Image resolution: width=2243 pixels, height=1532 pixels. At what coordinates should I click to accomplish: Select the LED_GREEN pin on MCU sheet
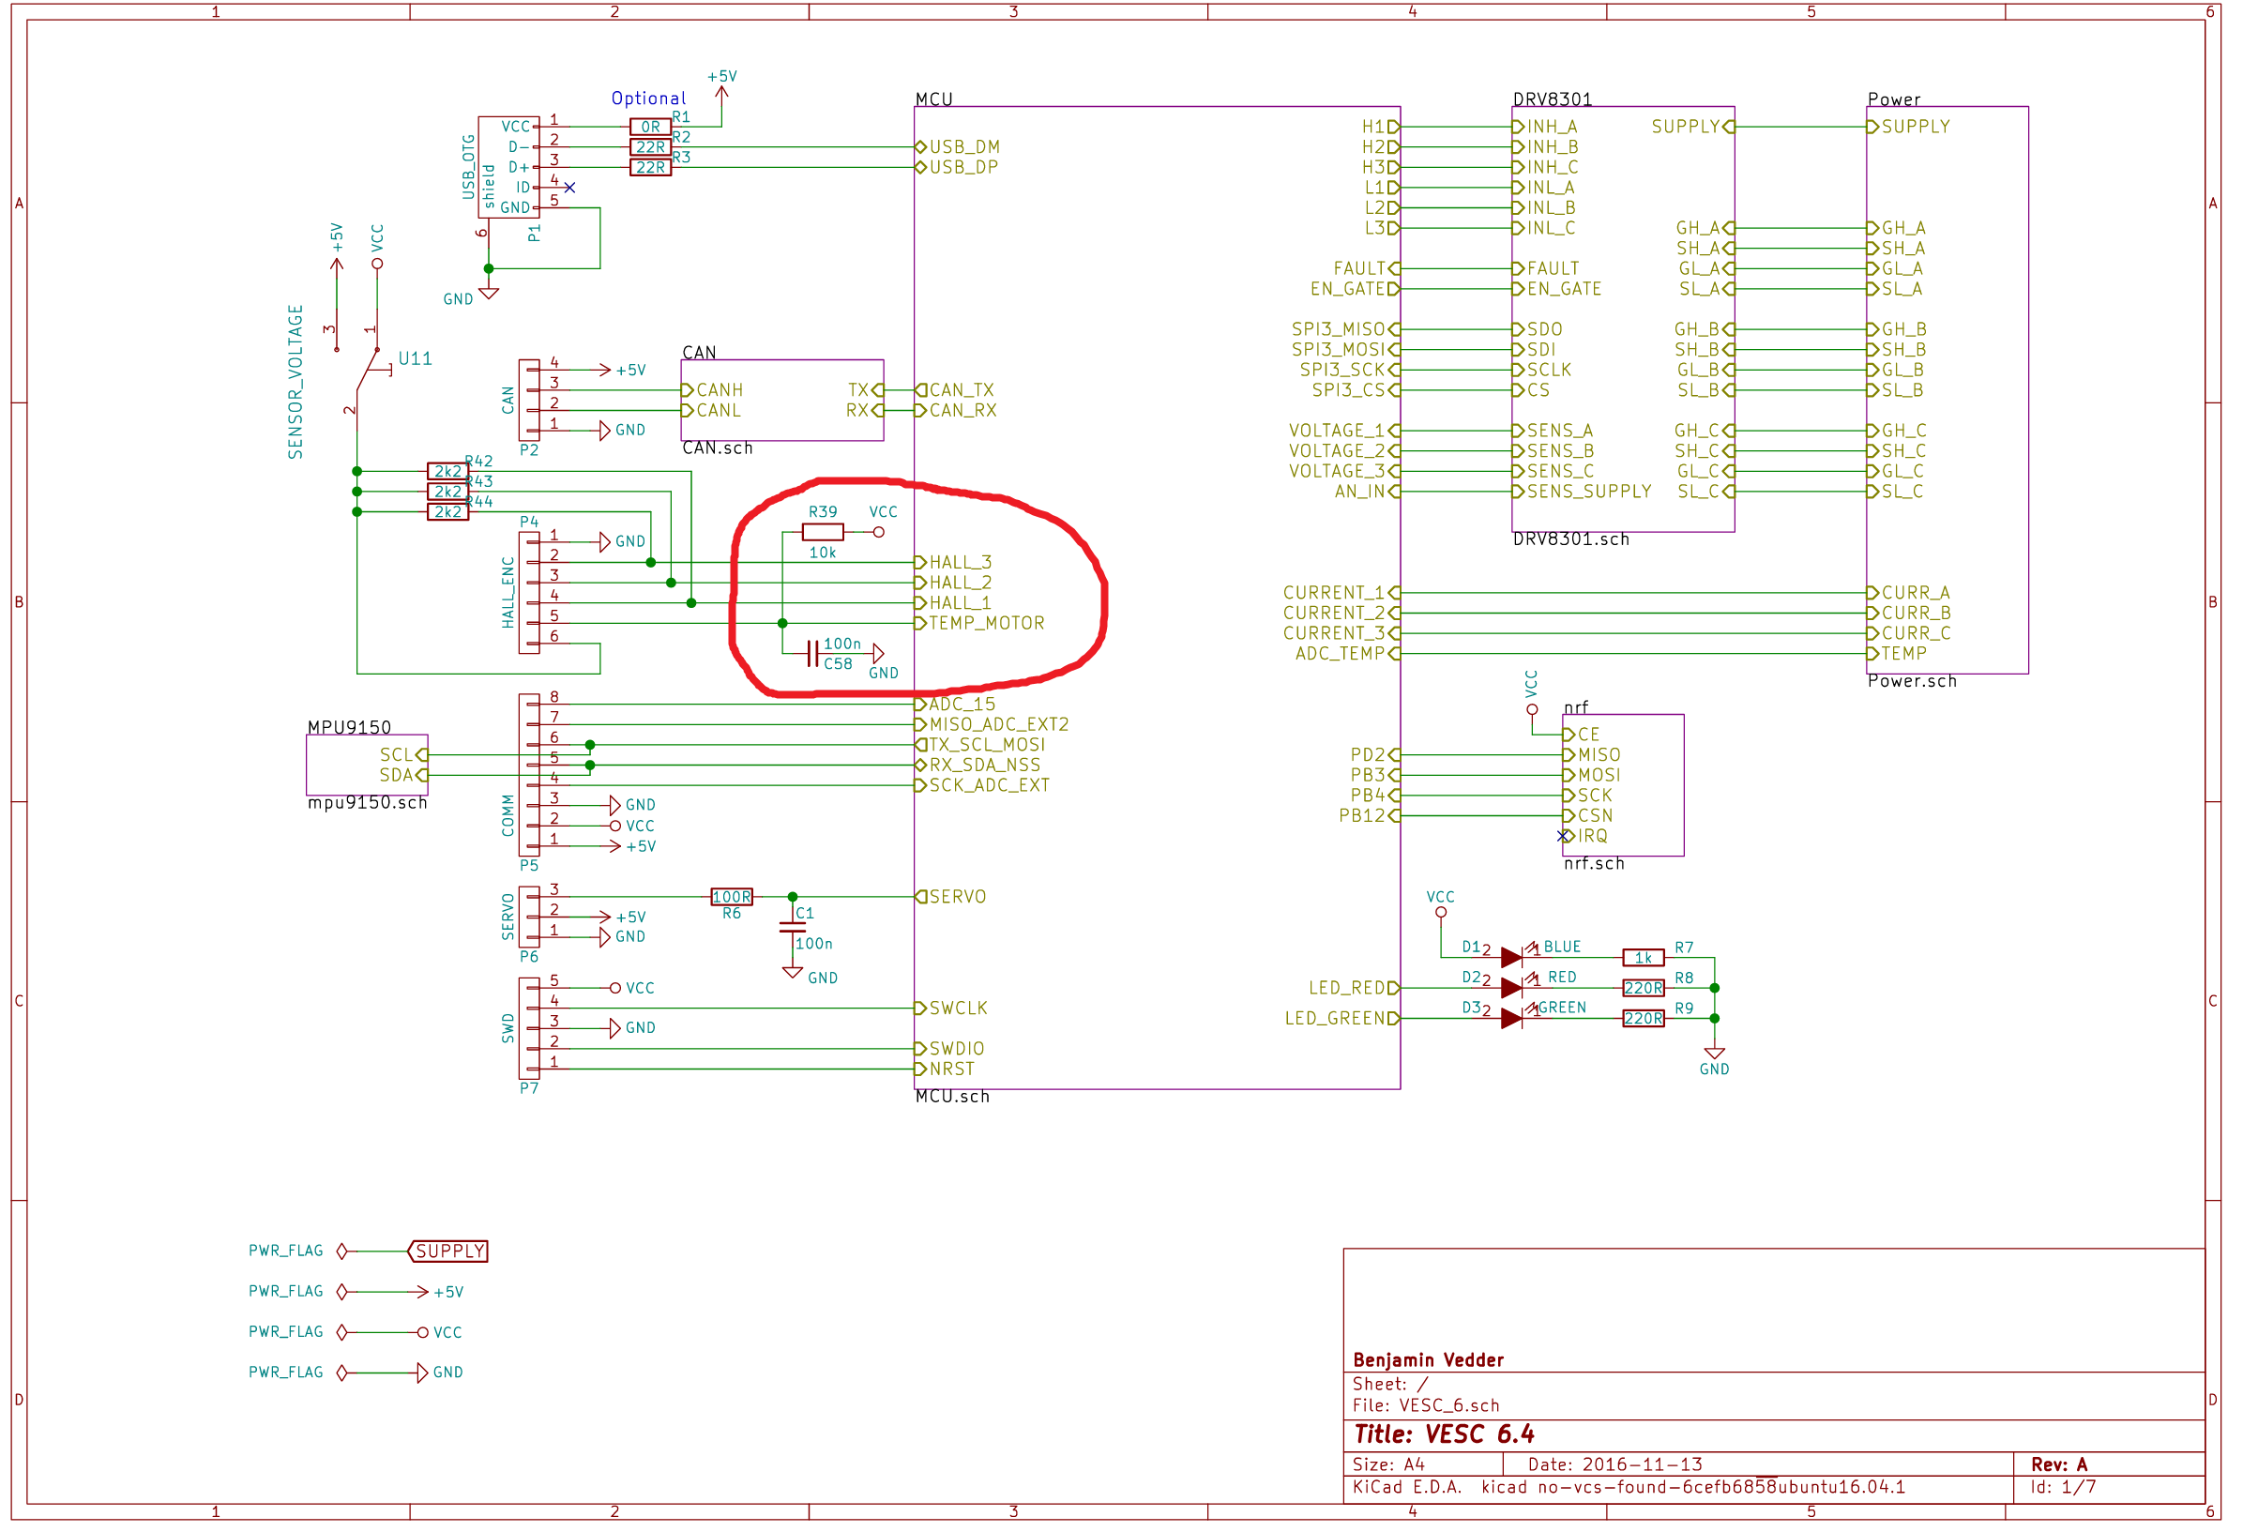pyautogui.click(x=1342, y=1019)
